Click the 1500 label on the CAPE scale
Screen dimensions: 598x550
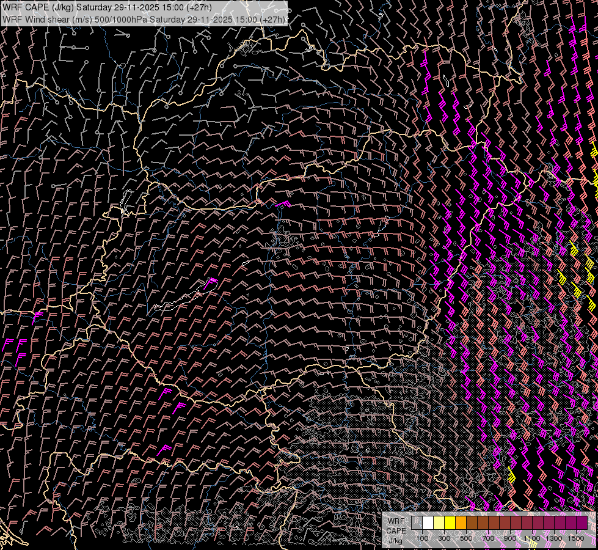click(x=575, y=538)
